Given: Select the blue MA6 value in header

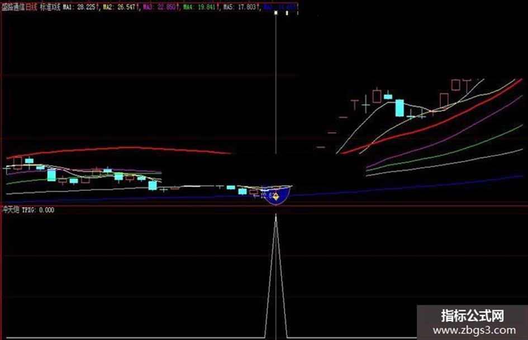Looking at the screenshot, I should point(280,7).
